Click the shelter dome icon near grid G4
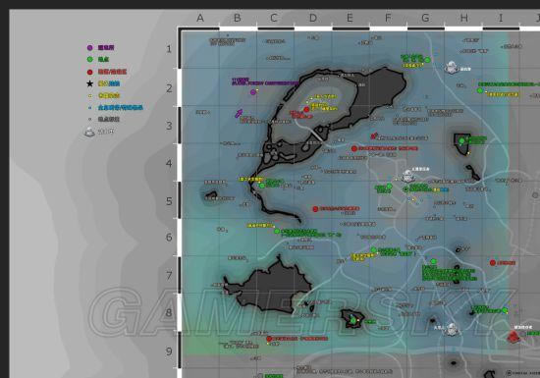540x378 pixels. [x=407, y=177]
